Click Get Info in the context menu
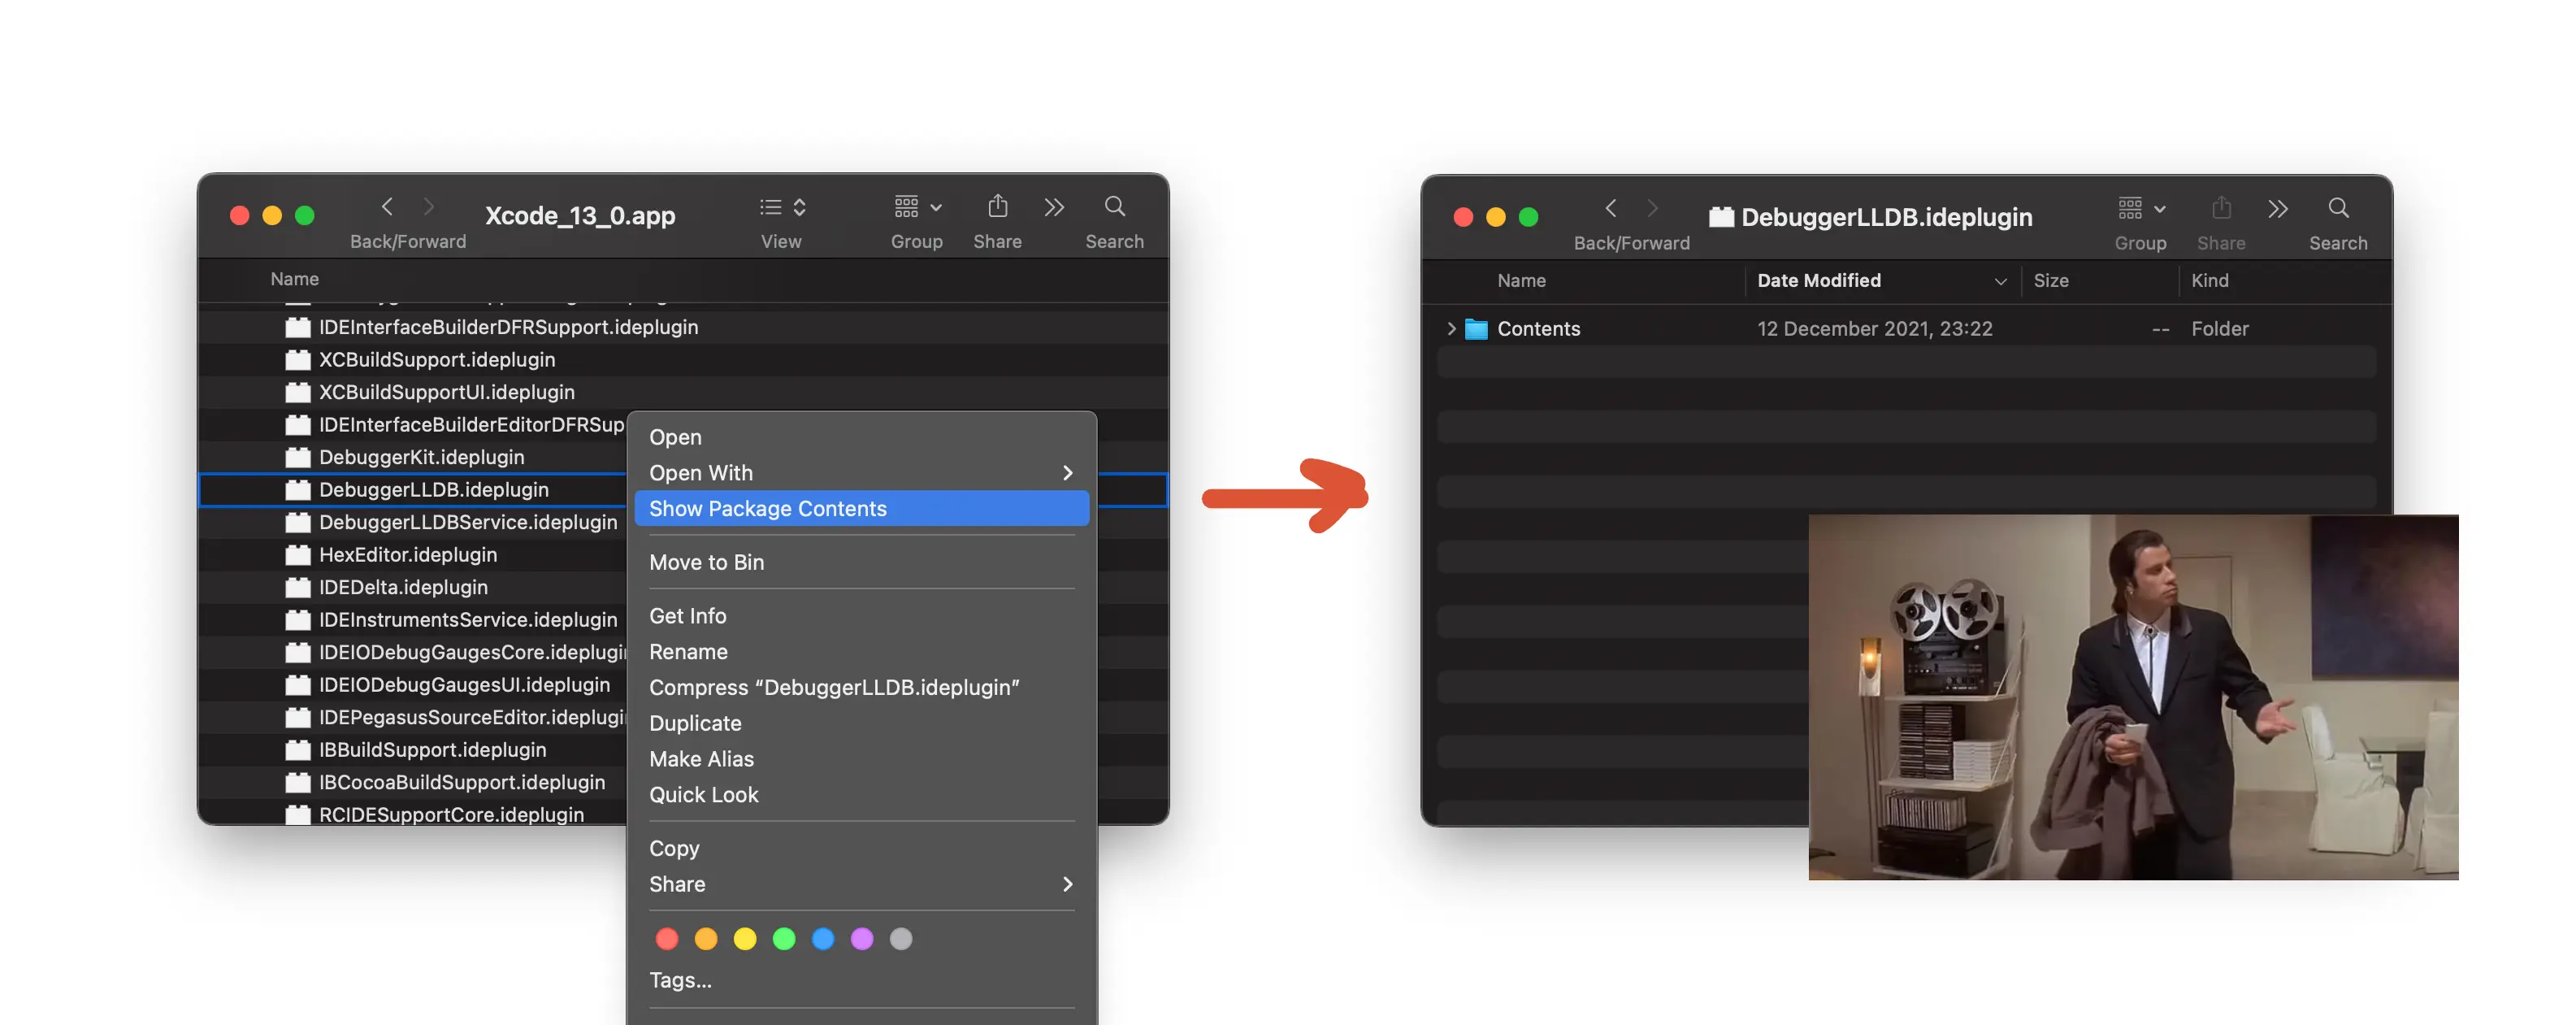Viewport: 2576px width, 1025px height. (687, 616)
